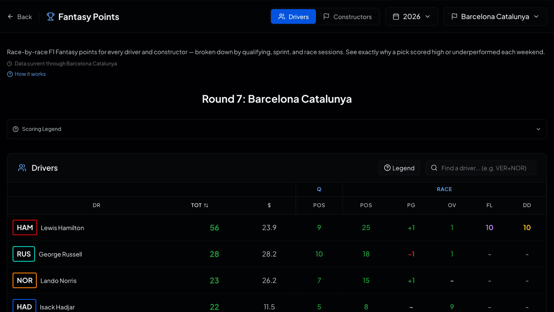Viewport: 554px width, 312px height.
Task: Click Russell's red -1 positions gained
Action: point(411,254)
